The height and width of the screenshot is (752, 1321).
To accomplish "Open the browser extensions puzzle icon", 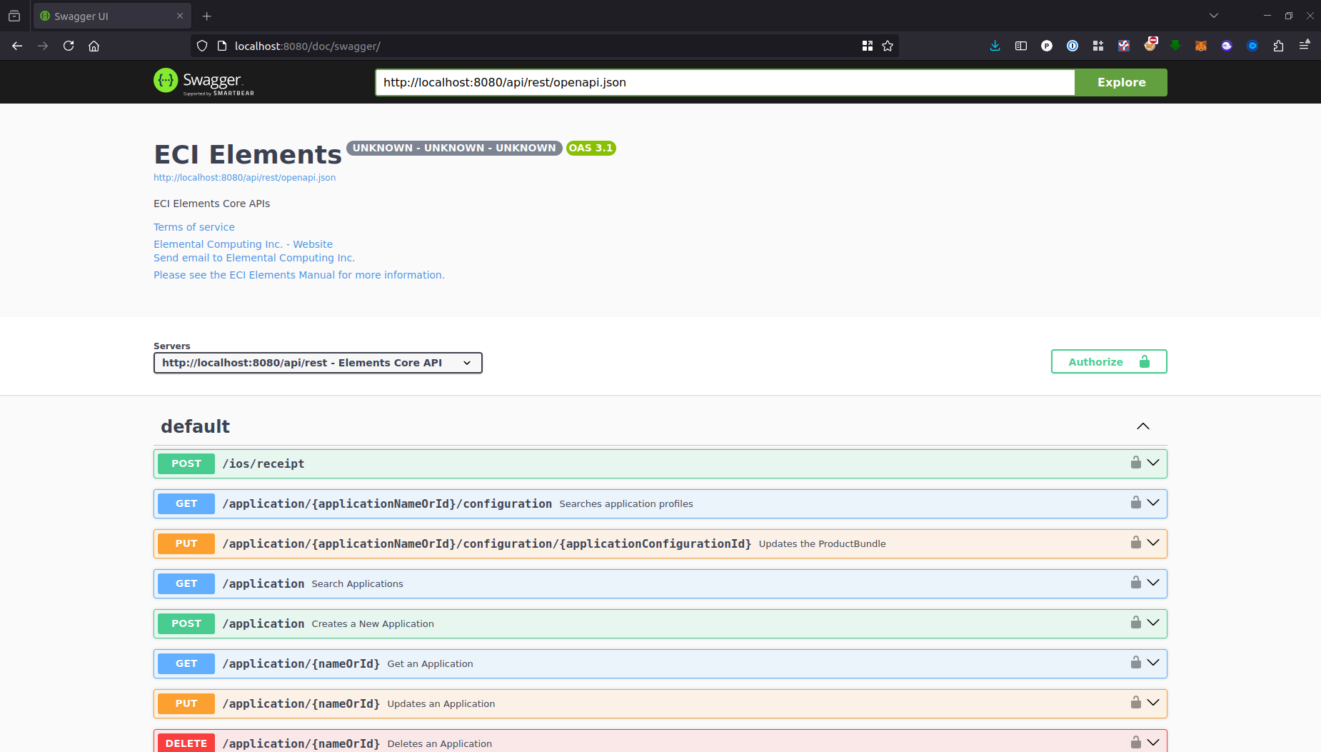I will click(1278, 46).
